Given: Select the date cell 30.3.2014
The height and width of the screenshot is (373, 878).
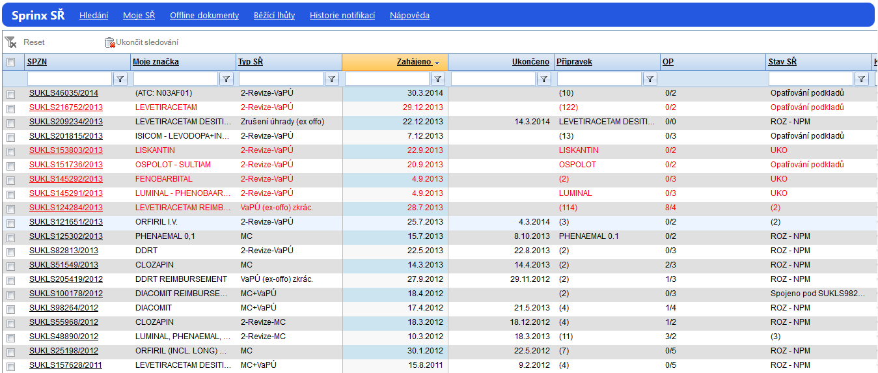Looking at the screenshot, I should 425,93.
